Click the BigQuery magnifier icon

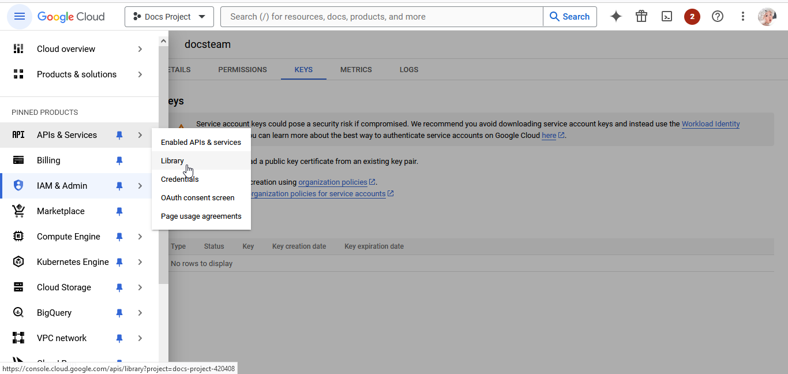click(x=18, y=313)
